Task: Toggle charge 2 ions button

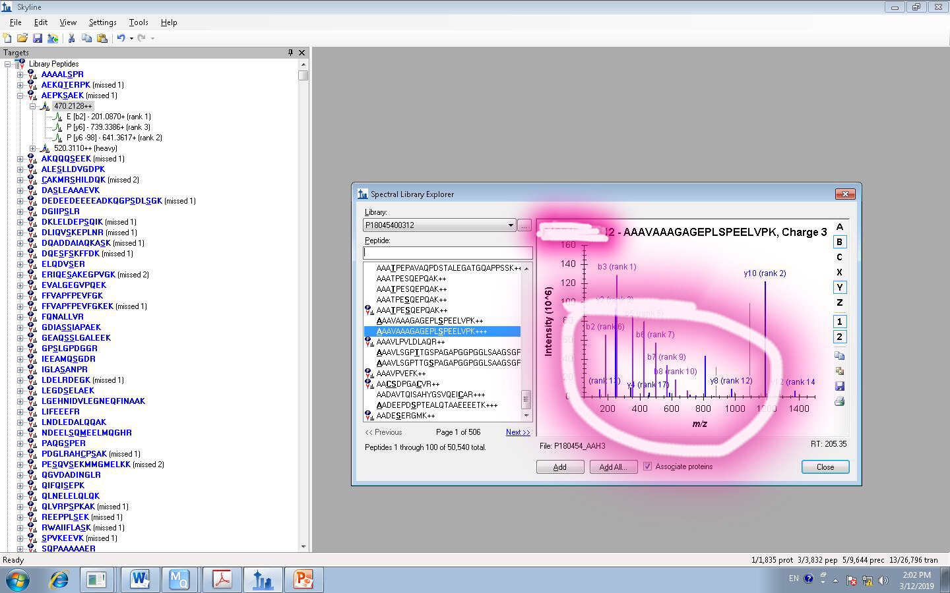Action: coord(839,337)
